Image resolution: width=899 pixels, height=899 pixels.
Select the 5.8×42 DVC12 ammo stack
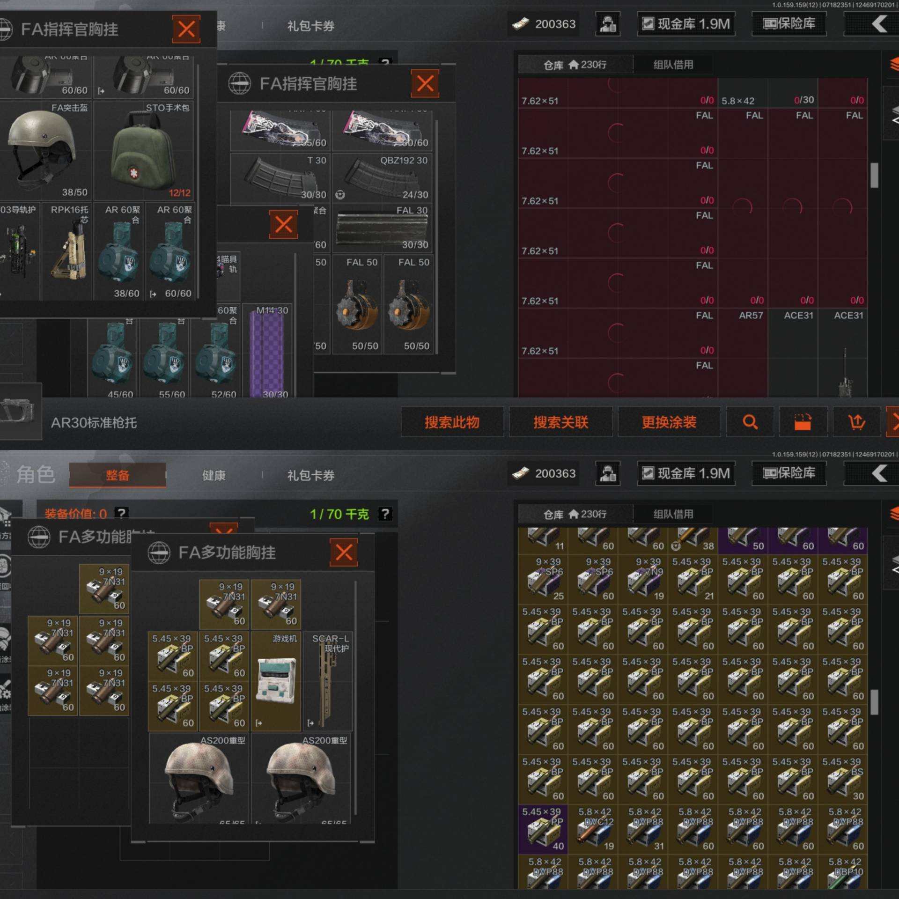(x=593, y=829)
